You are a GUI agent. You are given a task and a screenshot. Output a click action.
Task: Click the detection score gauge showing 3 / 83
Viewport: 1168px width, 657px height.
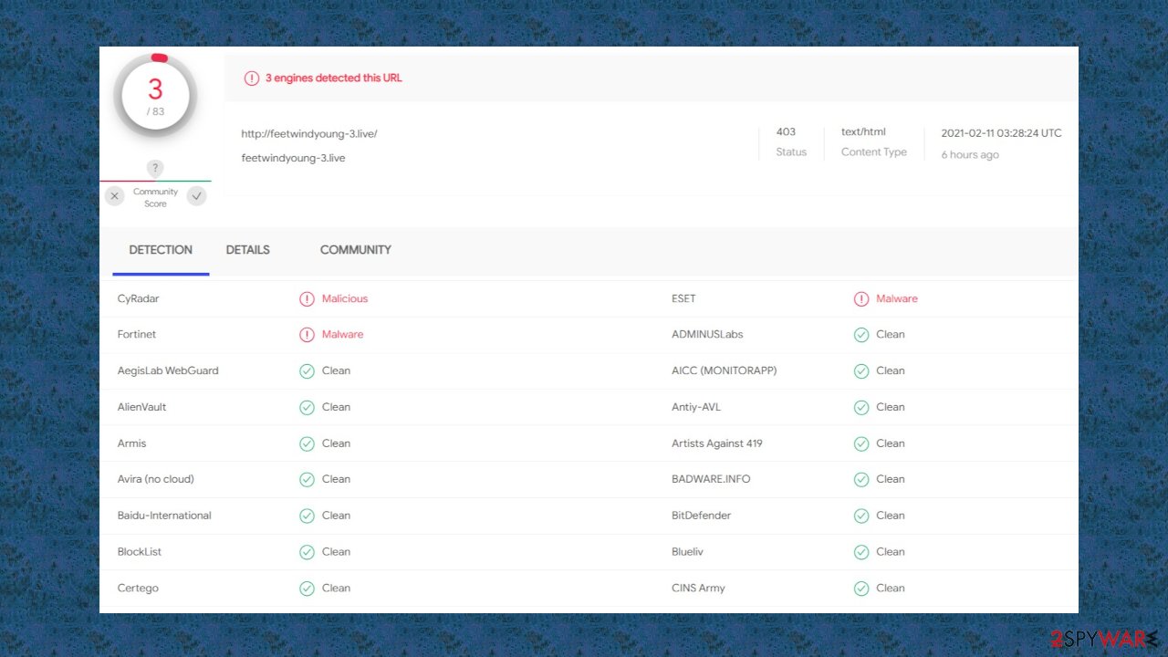point(155,95)
